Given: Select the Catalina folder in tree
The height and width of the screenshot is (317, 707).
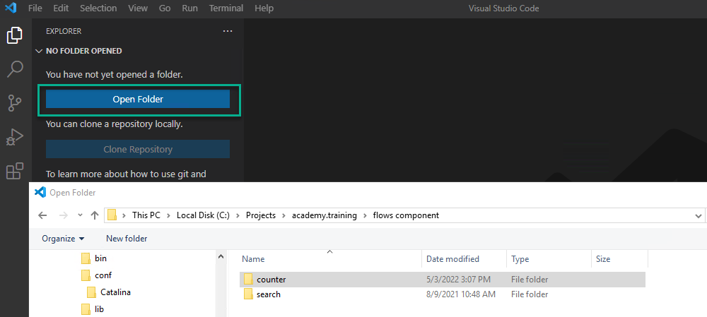Looking at the screenshot, I should pos(115,292).
